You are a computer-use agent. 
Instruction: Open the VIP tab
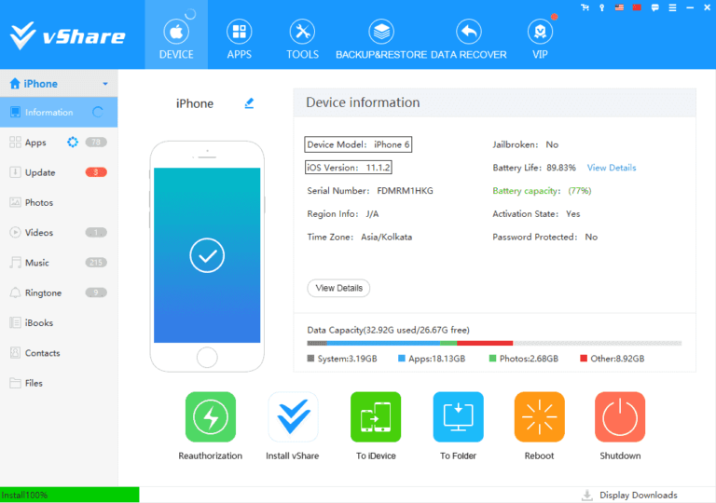[540, 39]
